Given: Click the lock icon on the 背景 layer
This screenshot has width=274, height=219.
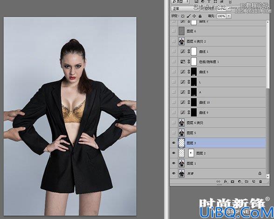Looking at the screenshot, I should coord(260,173).
